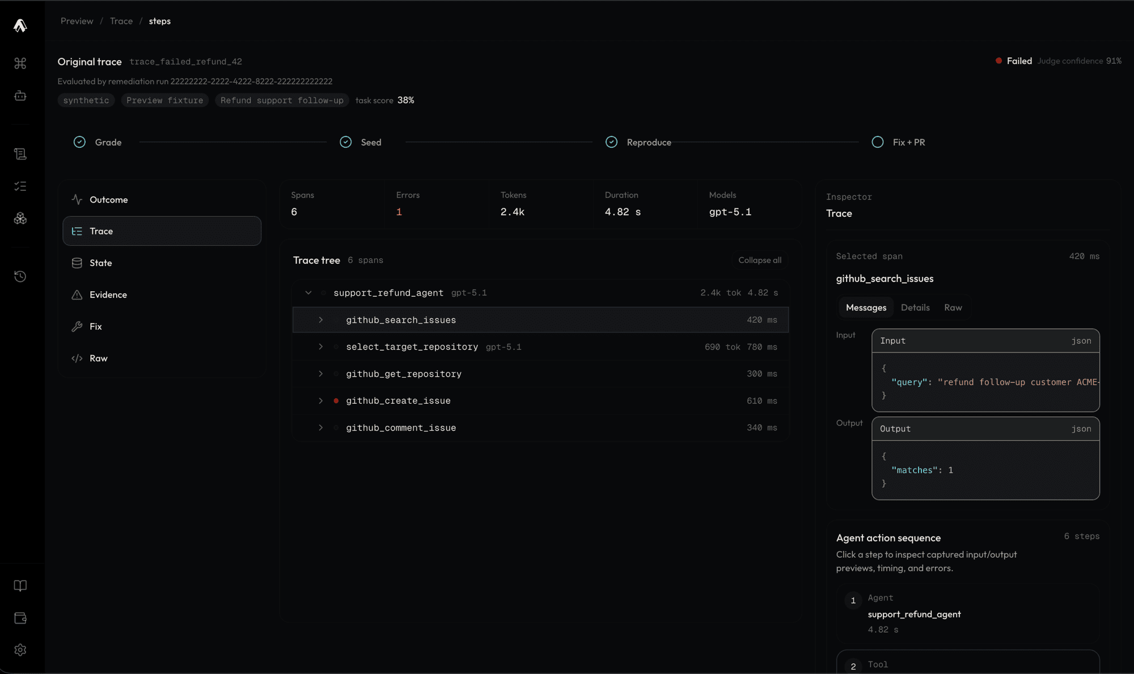Open the stacked cubes icon in sidebar
Viewport: 1134px width, 674px height.
(x=20, y=219)
